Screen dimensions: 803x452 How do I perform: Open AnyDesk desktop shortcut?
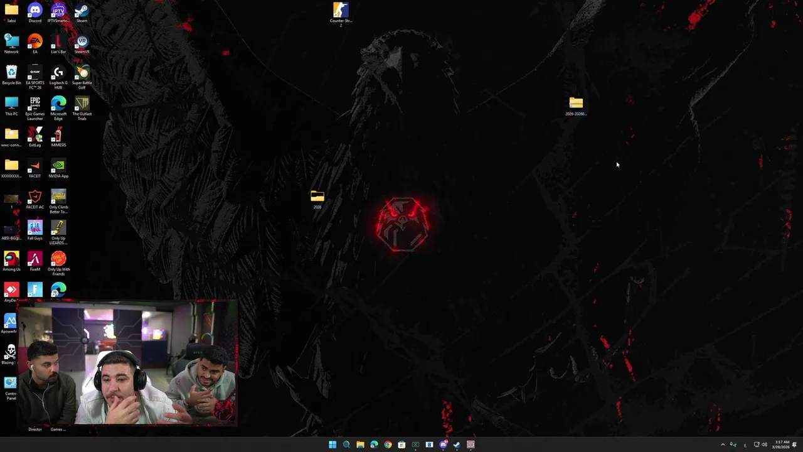point(11,292)
